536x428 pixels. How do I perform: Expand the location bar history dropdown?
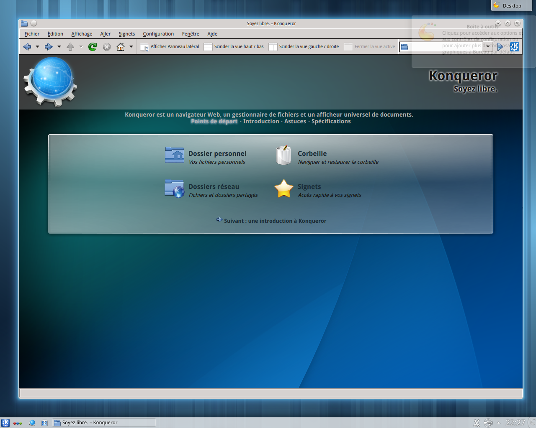pyautogui.click(x=488, y=47)
